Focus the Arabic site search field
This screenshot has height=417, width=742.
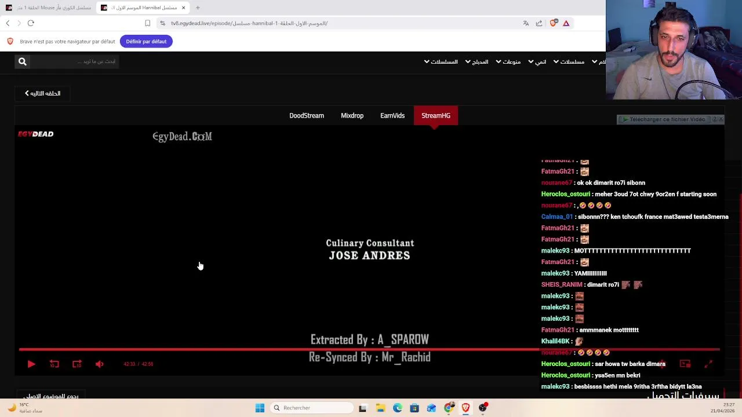[74, 61]
